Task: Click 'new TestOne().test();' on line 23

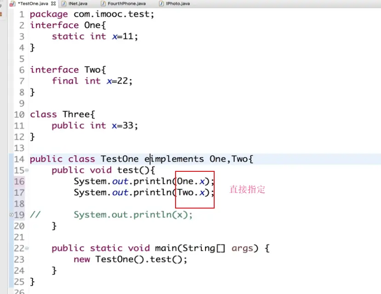Action: (131, 259)
